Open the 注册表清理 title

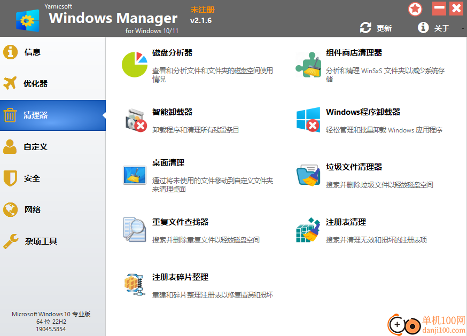[346, 222]
